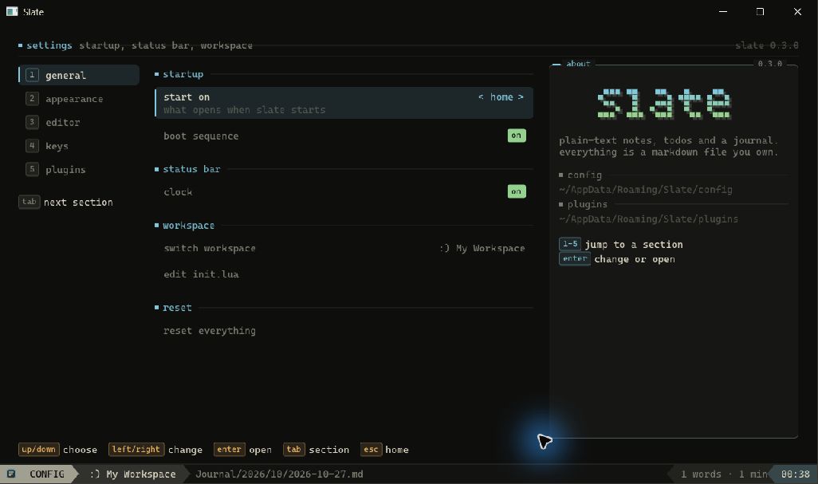Click the plugins path ~/AppData/Roaming/Slate/plugins
818x484 pixels.
tap(648, 219)
